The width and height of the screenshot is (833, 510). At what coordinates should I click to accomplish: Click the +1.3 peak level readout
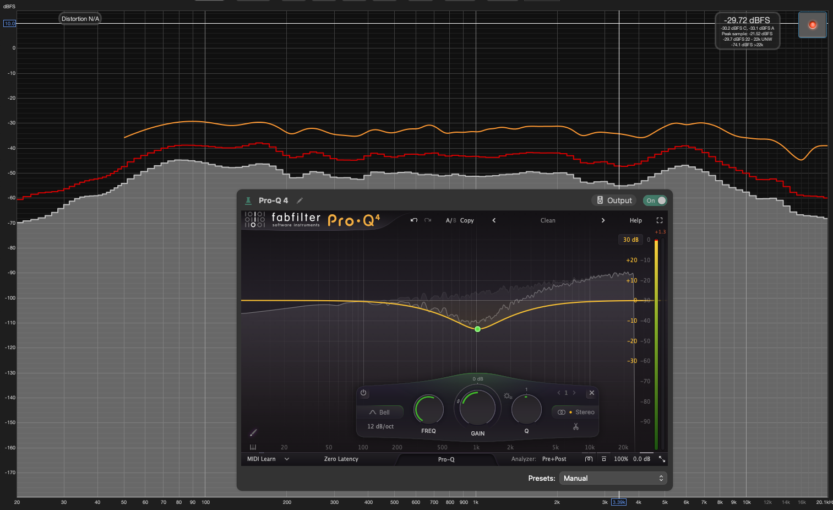pyautogui.click(x=660, y=232)
